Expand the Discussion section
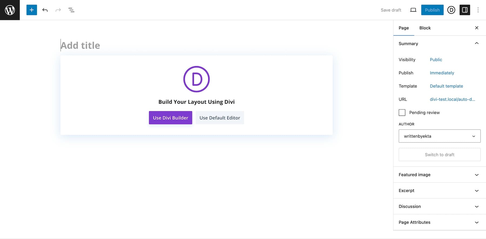This screenshot has height=239, width=486. (440, 207)
